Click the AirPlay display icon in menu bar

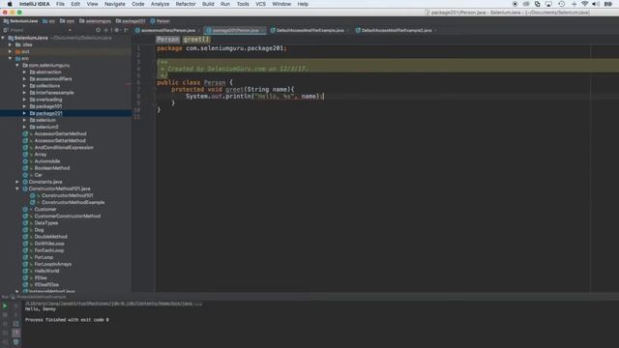(x=548, y=4)
